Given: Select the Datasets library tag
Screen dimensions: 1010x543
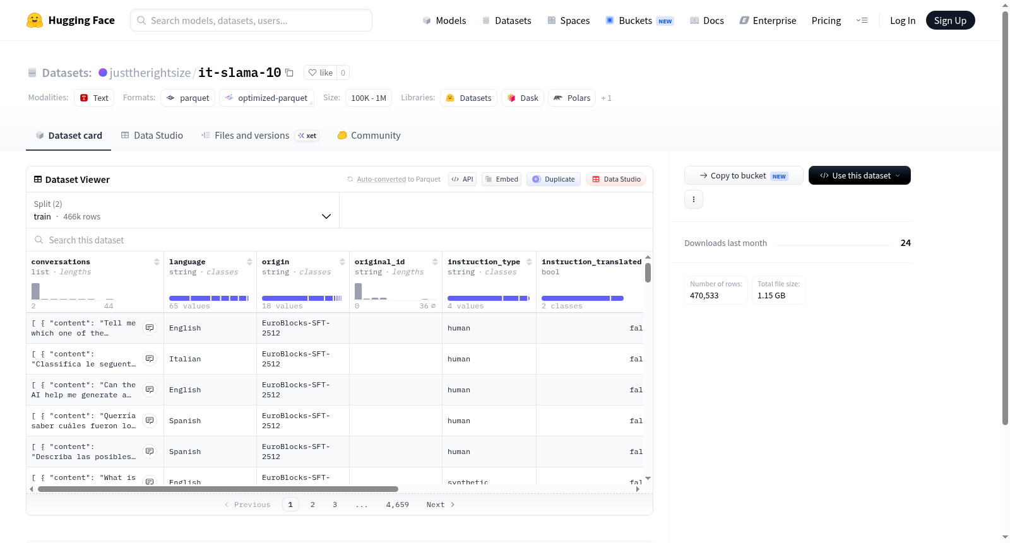Looking at the screenshot, I should (468, 98).
